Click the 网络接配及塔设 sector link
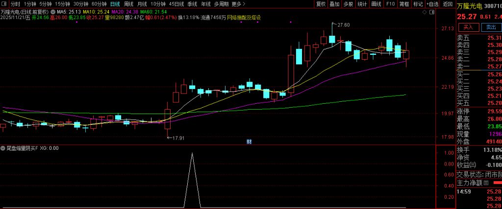The image size is (502, 209). click(x=243, y=17)
